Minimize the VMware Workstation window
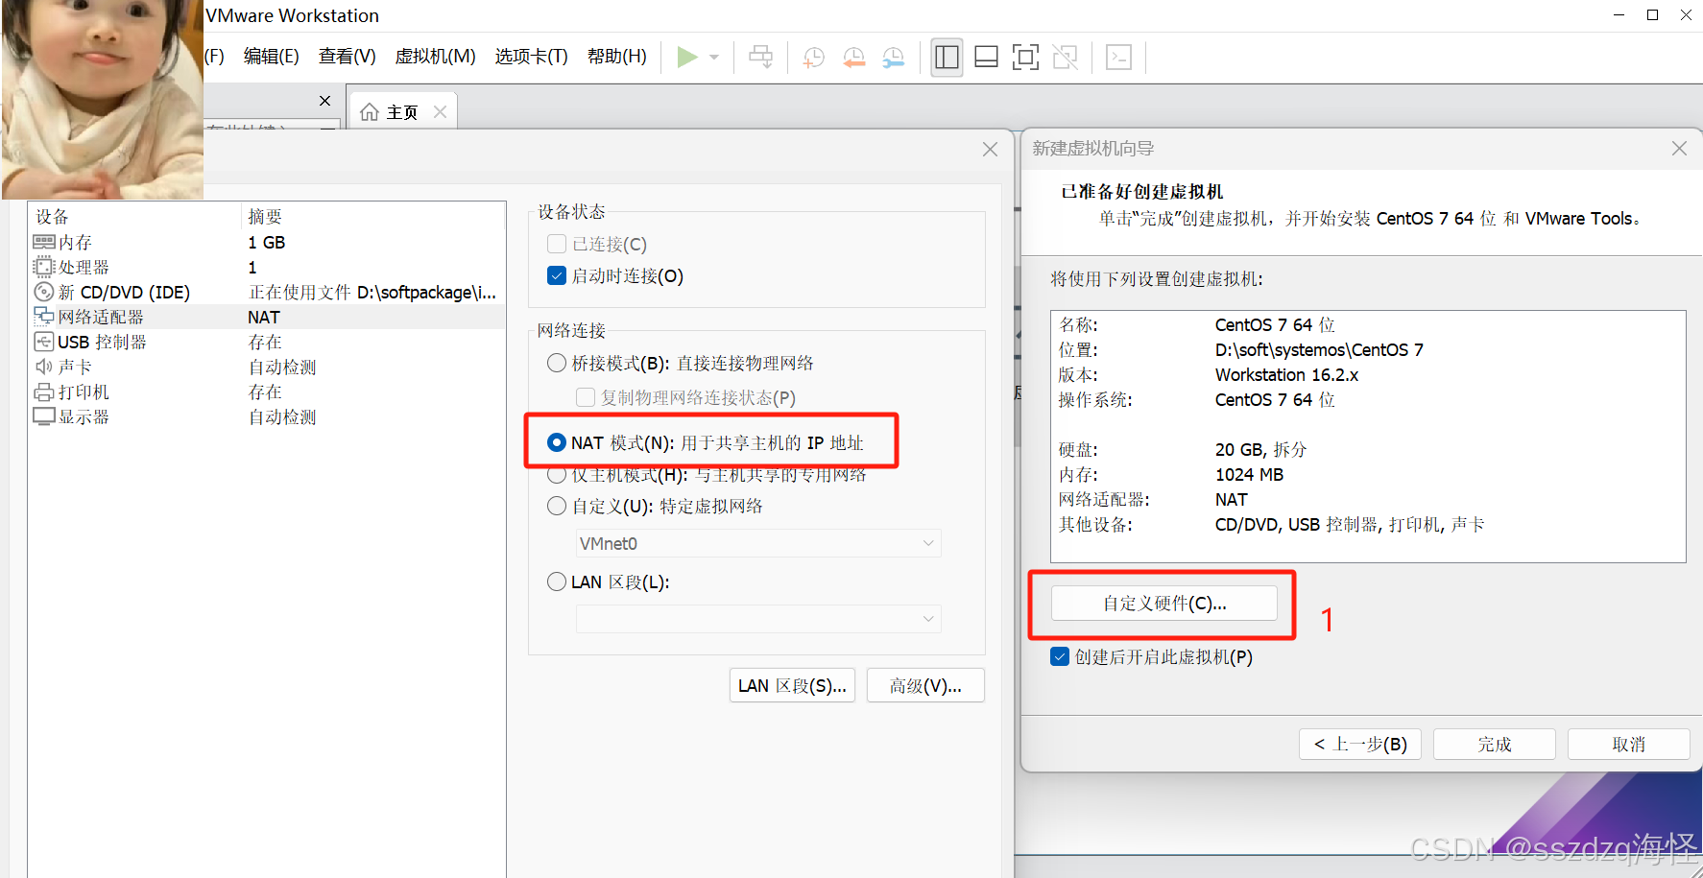Screen dimensions: 1703x878 pos(1619,15)
